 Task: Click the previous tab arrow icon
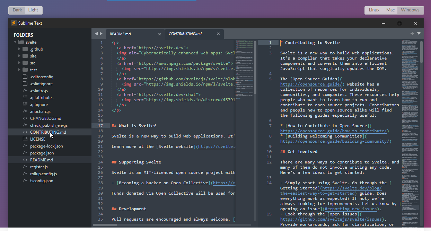[x=96, y=34]
